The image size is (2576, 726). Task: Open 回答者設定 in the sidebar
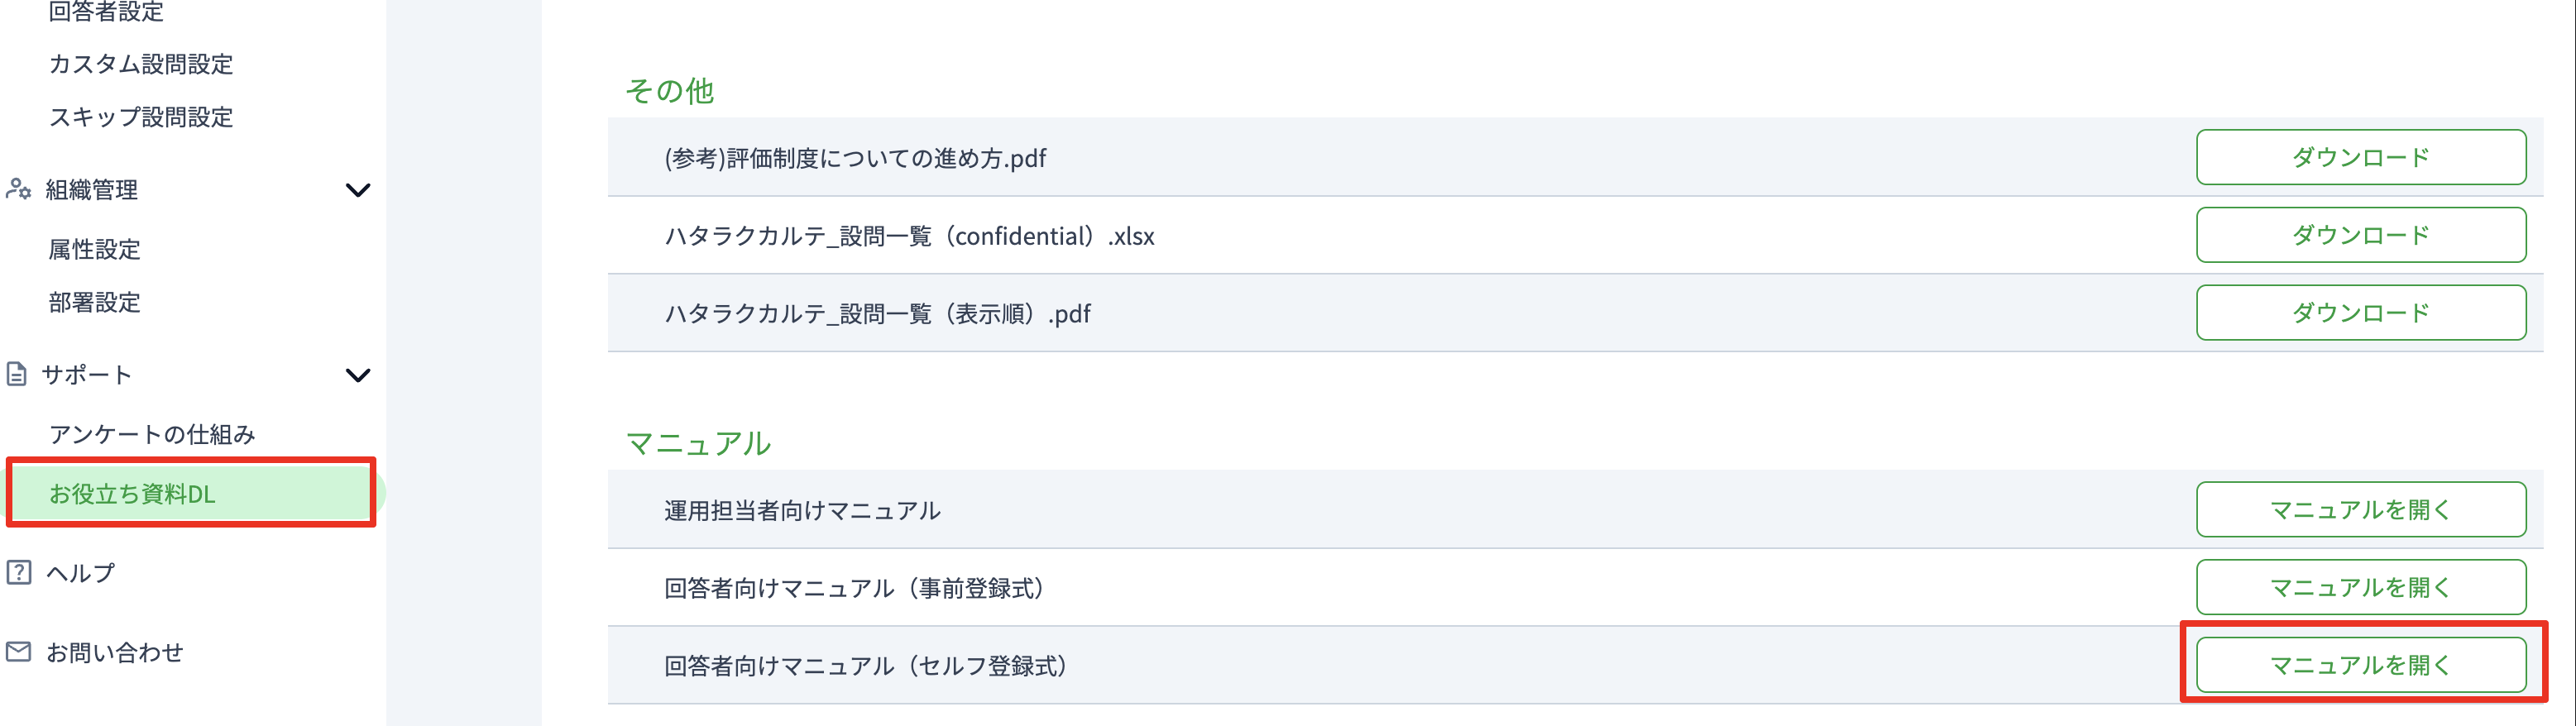pos(106,11)
